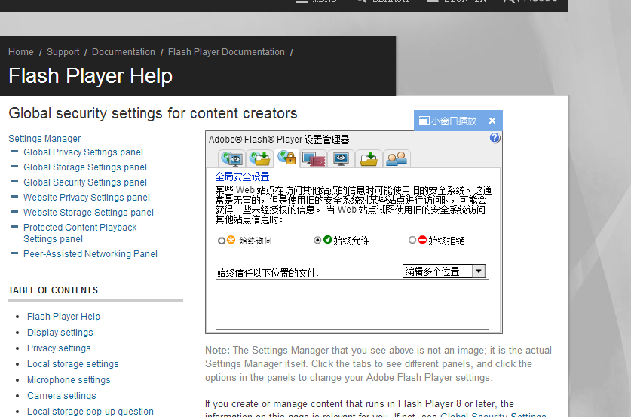Go to Flash Player Documentation breadcrumb
The width and height of the screenshot is (631, 417).
tap(226, 52)
